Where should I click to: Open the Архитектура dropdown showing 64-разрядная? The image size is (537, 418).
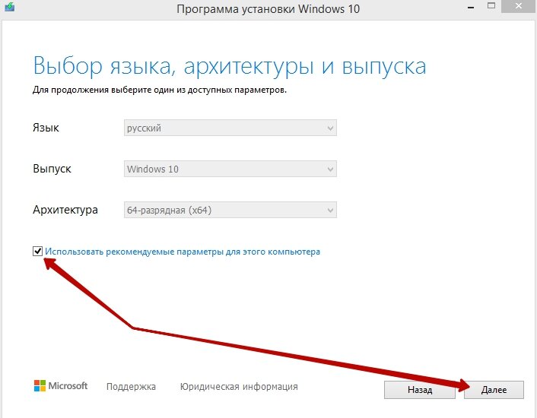(x=230, y=210)
